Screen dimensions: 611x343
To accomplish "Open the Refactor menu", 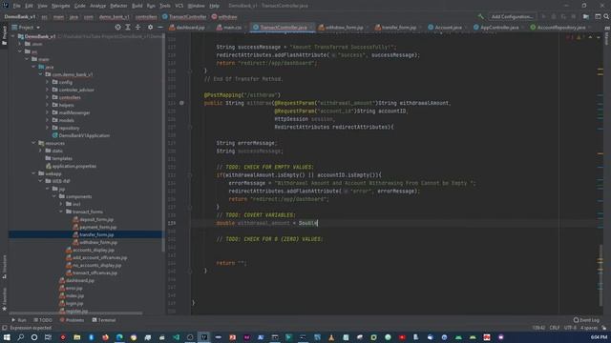I will pyautogui.click(x=118, y=6).
